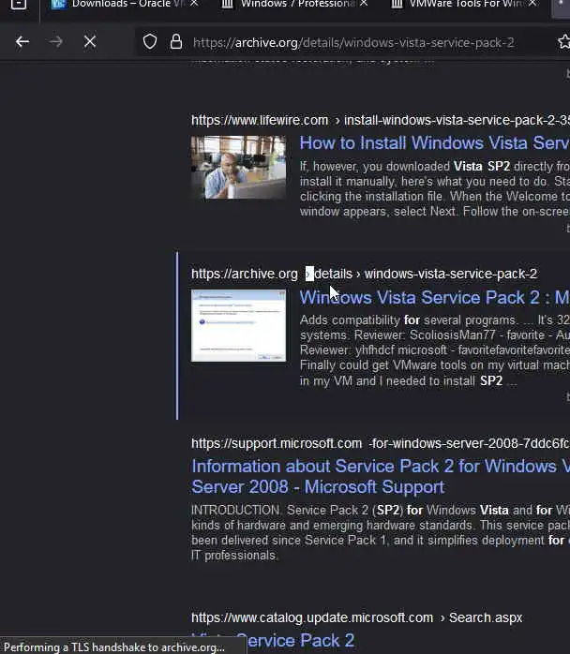Click the lifewire result thumbnail of man
Viewport: 570px width, 654px height.
click(239, 168)
